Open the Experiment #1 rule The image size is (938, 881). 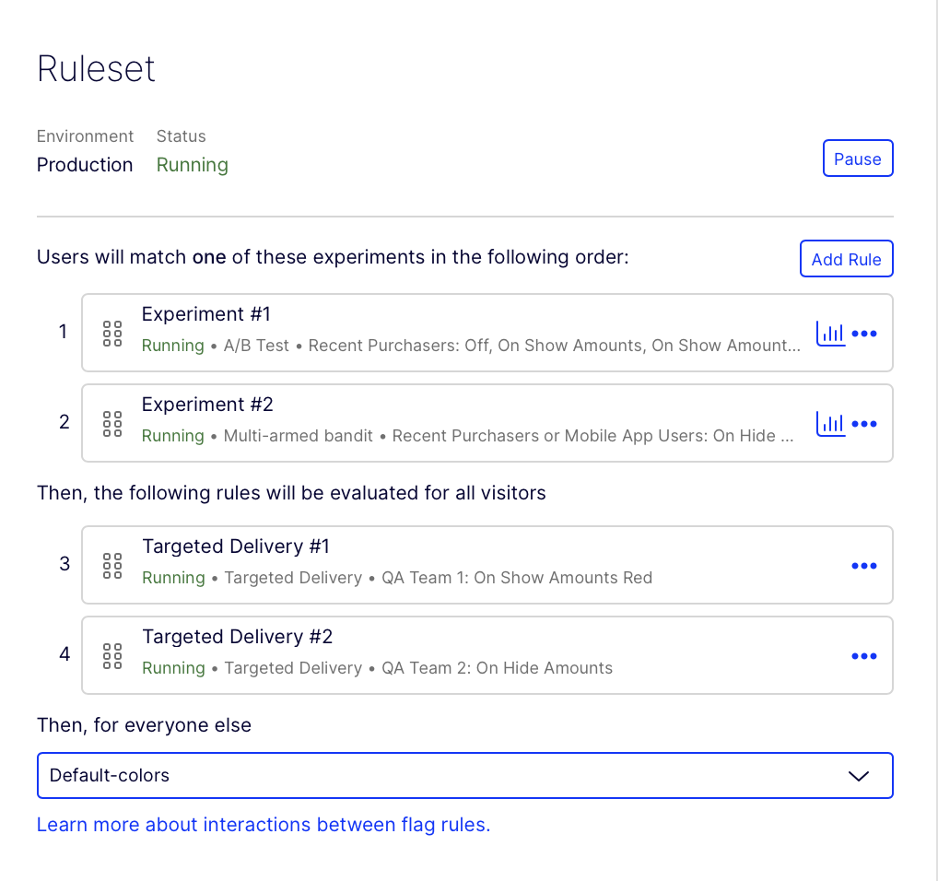click(206, 314)
